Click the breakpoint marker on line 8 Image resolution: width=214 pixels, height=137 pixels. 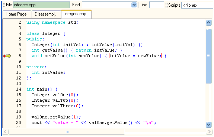(4, 56)
